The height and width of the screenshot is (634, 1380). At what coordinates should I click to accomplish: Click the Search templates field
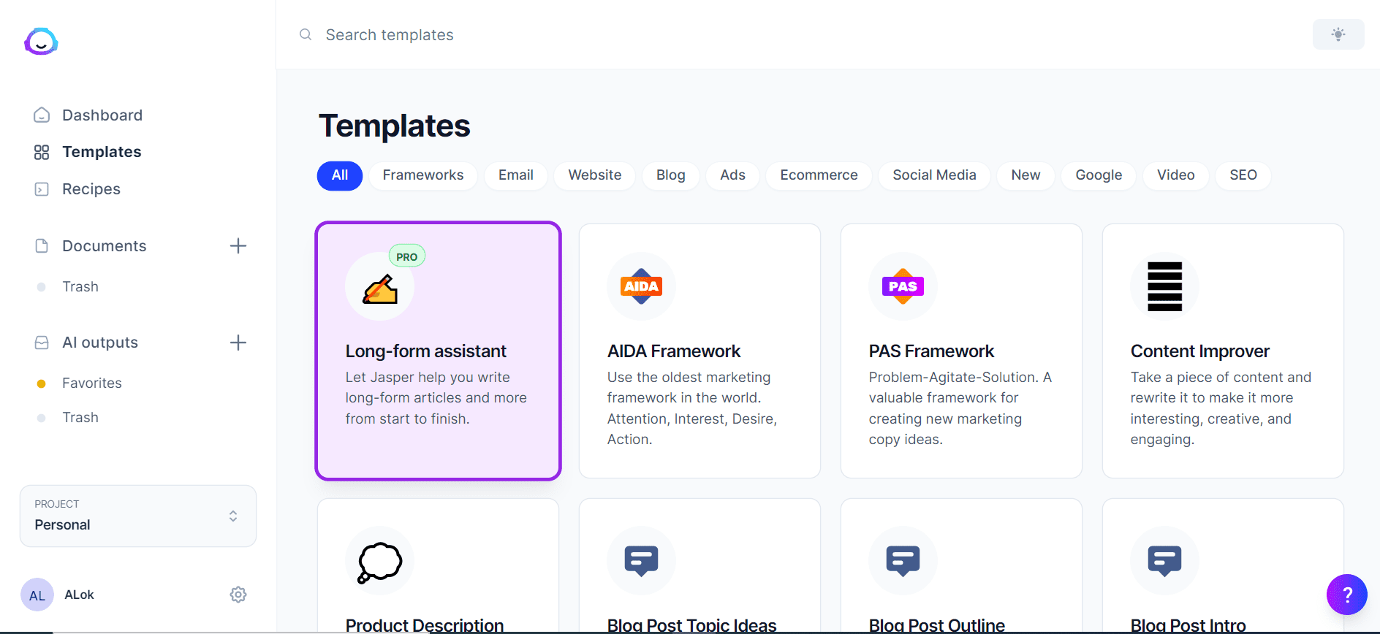pyautogui.click(x=390, y=34)
